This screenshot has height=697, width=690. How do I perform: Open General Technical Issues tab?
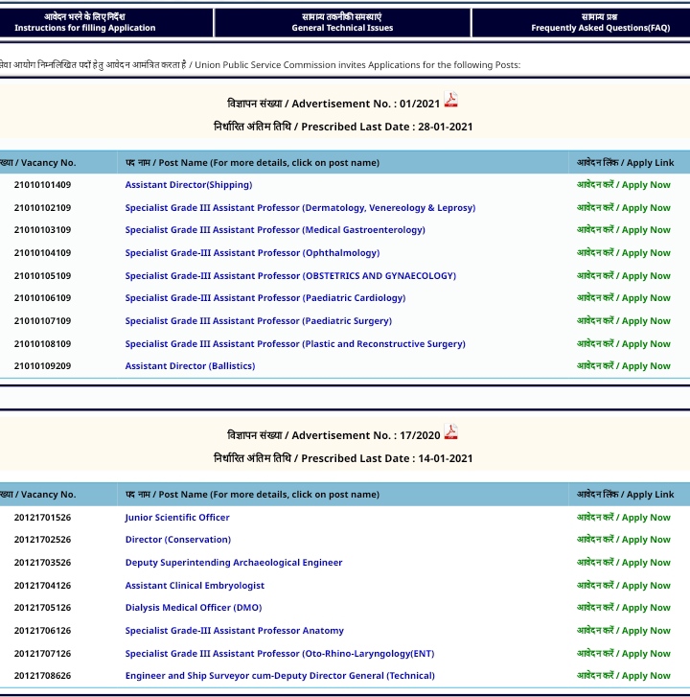pos(342,22)
